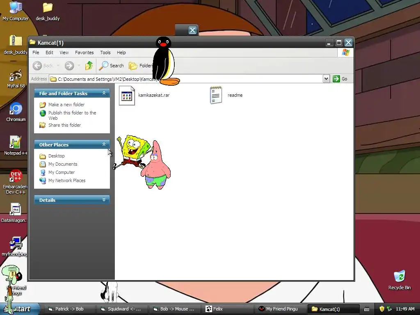Launch MyPal 68 browser shortcut
This screenshot has height=315, width=420.
tap(16, 79)
